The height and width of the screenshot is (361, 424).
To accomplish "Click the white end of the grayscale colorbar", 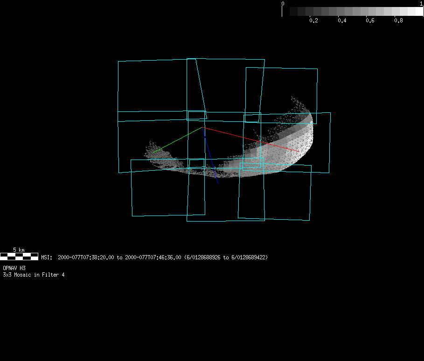I will [418, 12].
